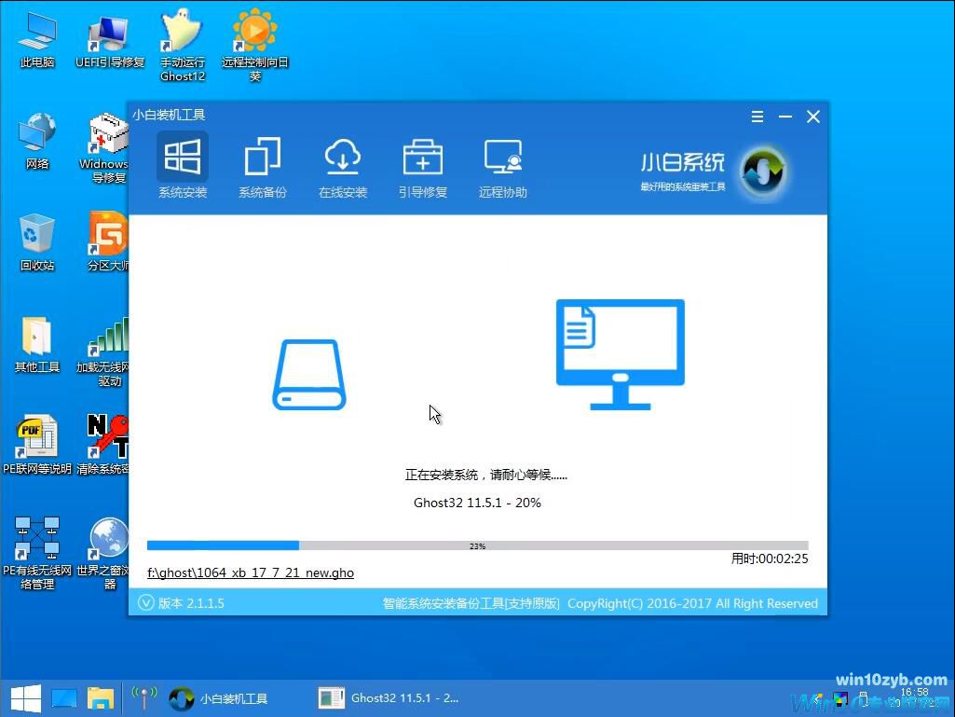This screenshot has width=955, height=717.
Task: Open 此电脑 on the desktop
Action: click(x=37, y=39)
